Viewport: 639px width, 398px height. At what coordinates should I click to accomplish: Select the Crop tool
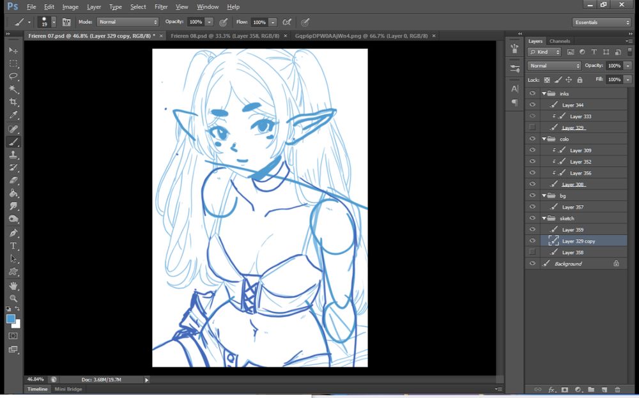tap(13, 102)
